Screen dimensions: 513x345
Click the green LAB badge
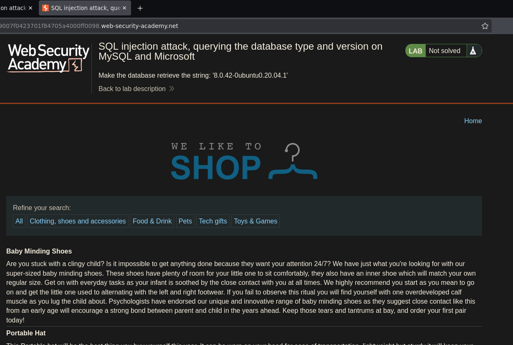click(415, 51)
